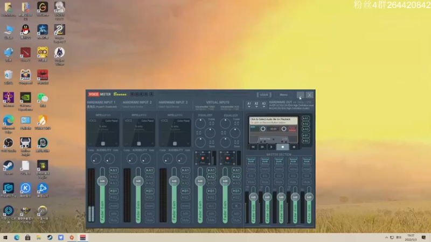Open Microsoft Store from the taskbar
Viewport: 431px width, 242px height.
pos(28,238)
